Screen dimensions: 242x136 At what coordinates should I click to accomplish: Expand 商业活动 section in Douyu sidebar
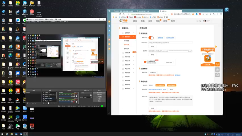pos(127,69)
